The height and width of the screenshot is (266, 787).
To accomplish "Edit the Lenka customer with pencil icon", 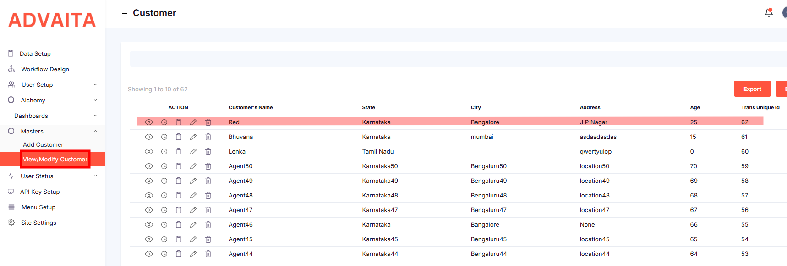I will pyautogui.click(x=193, y=152).
